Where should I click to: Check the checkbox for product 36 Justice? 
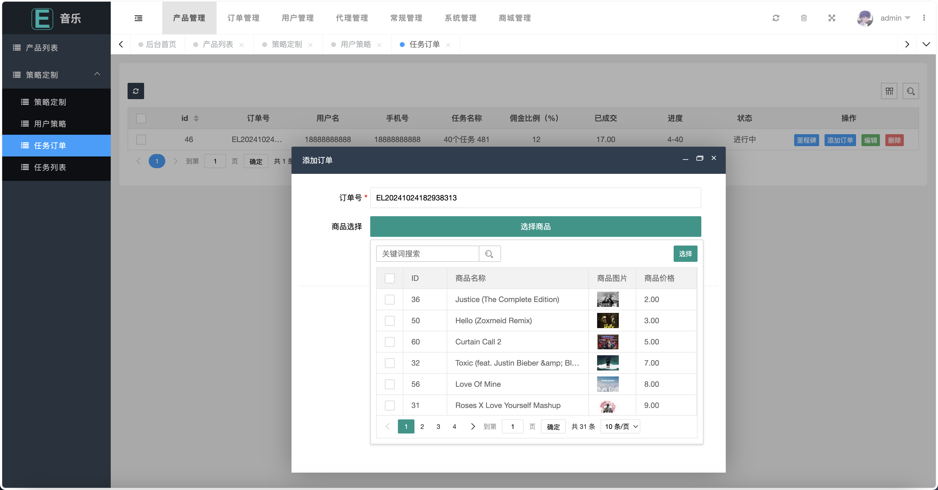390,300
